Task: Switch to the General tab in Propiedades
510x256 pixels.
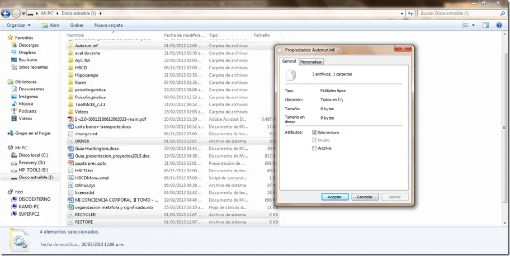Action: [289, 61]
